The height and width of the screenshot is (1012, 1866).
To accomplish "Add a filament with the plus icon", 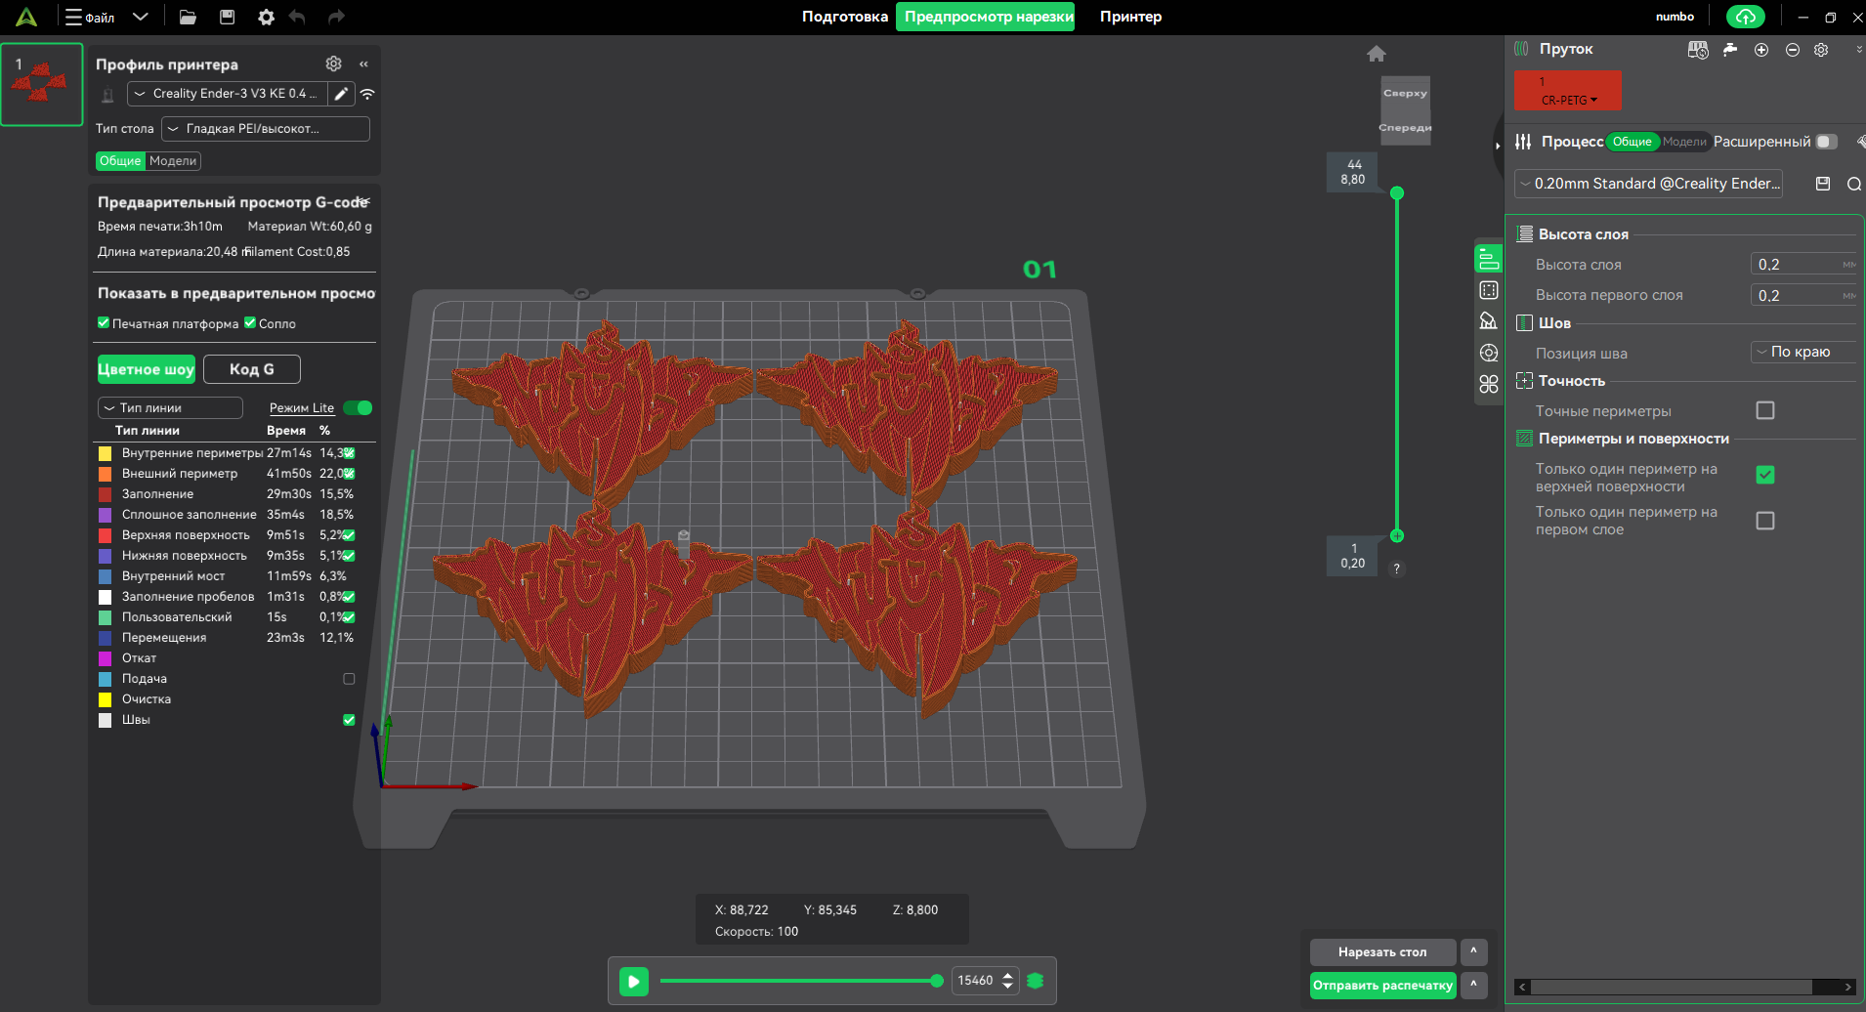I will coord(1761,50).
